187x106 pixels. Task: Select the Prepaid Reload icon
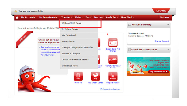(x=113, y=76)
